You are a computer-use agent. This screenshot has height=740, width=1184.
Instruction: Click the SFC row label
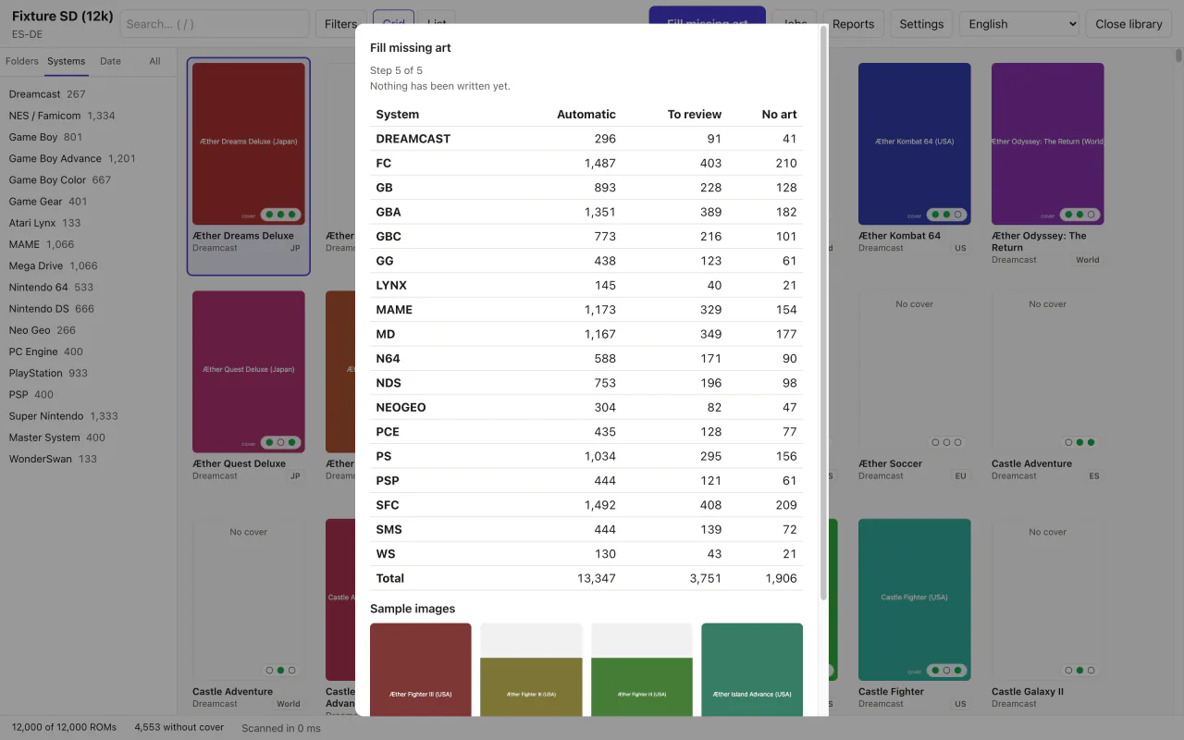(388, 505)
